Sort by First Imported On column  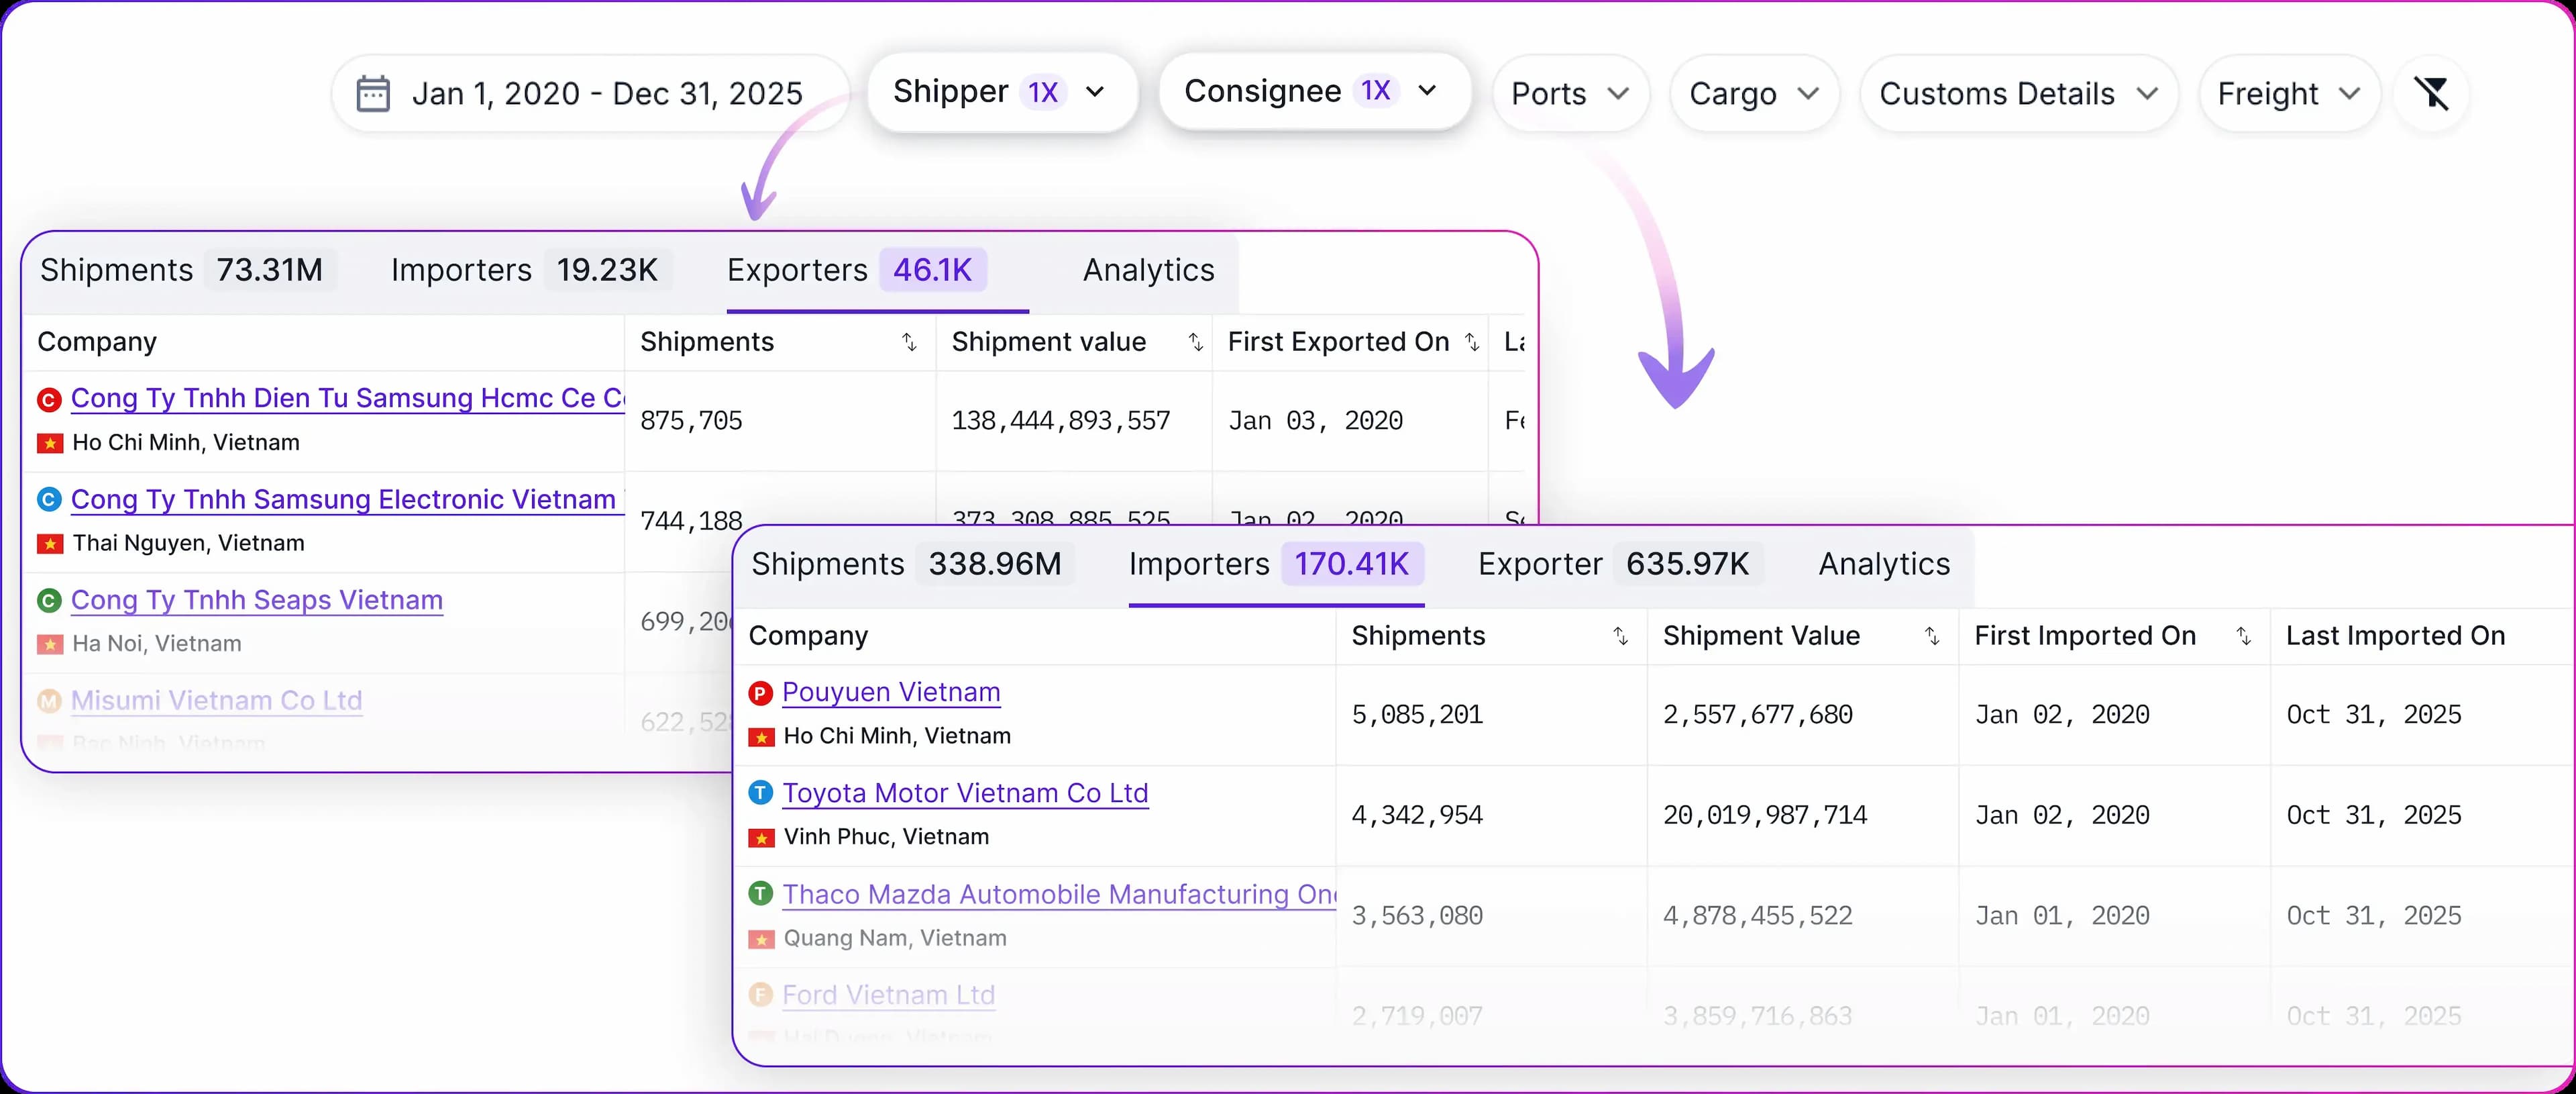[x=2243, y=636]
